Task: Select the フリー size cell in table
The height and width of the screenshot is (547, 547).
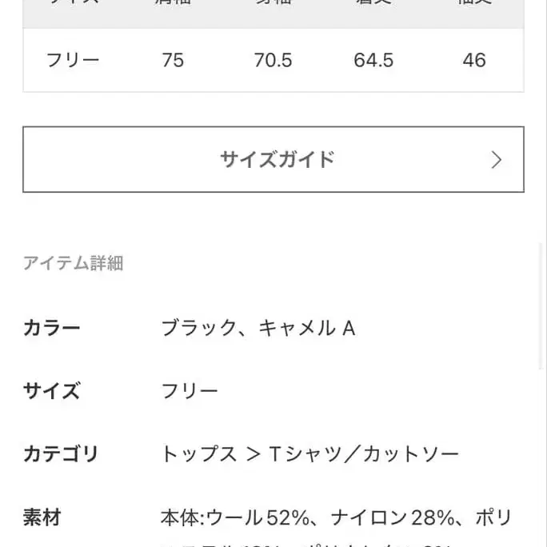Action: [74, 60]
